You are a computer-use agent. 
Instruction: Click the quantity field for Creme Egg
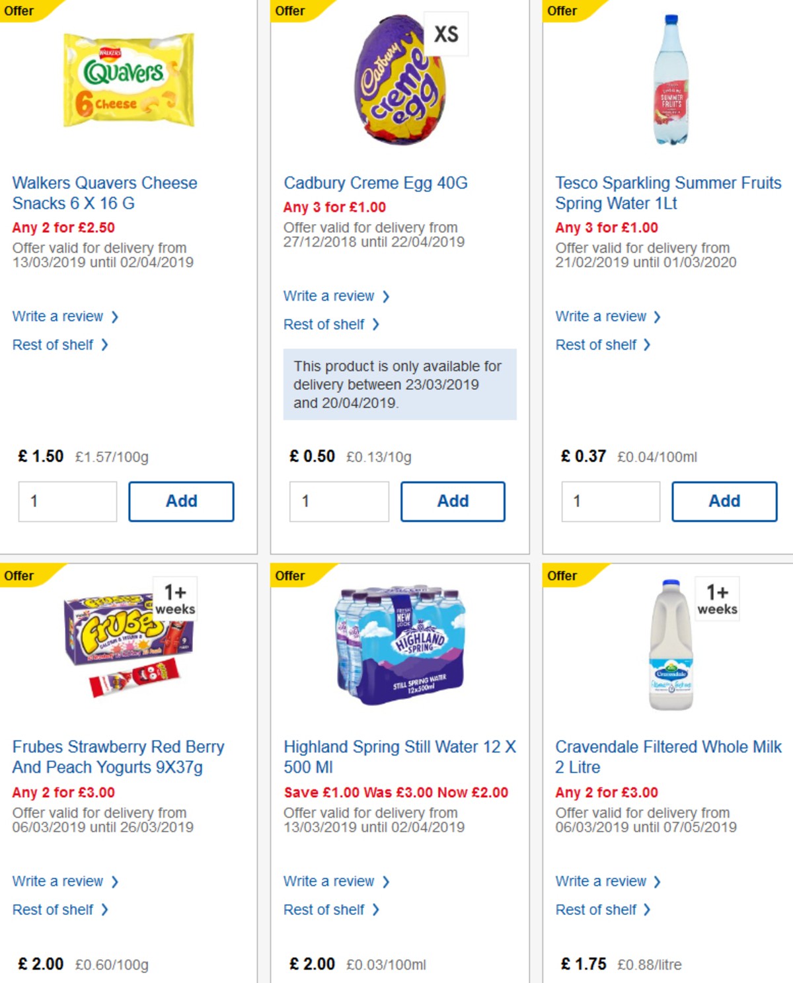[339, 501]
